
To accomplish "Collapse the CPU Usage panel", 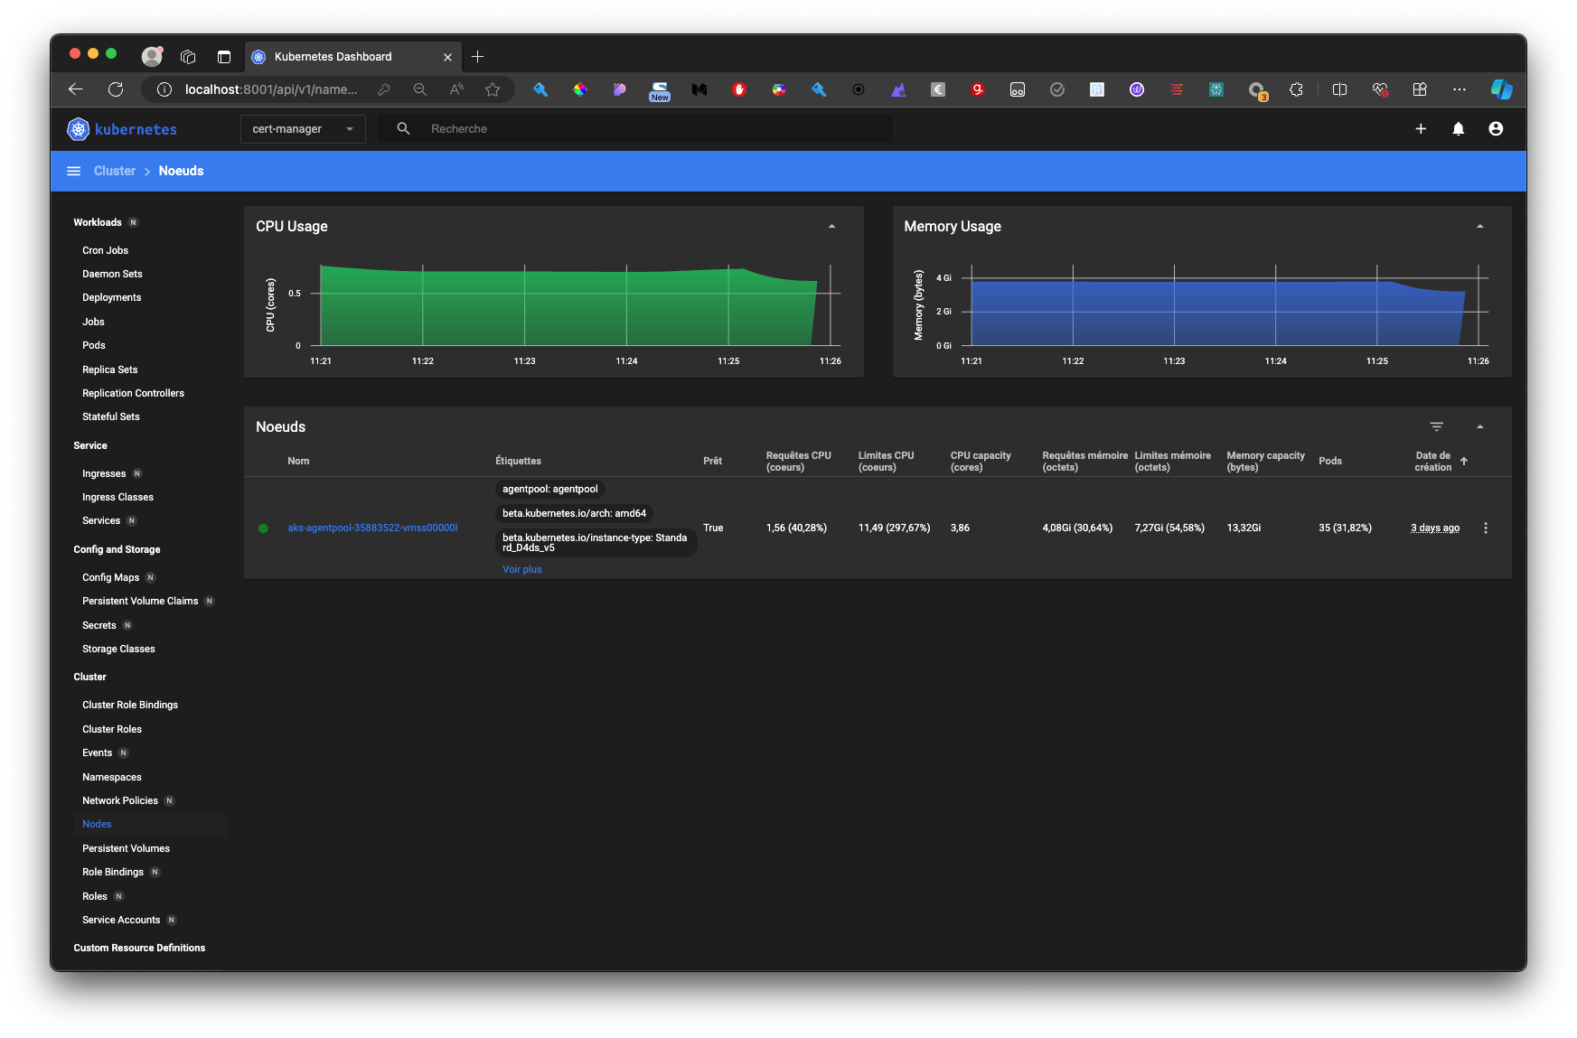I will point(831,227).
